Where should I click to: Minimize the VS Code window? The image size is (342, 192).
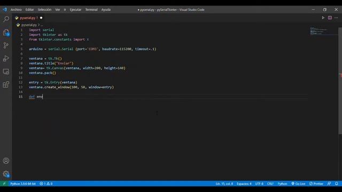coord(314,10)
